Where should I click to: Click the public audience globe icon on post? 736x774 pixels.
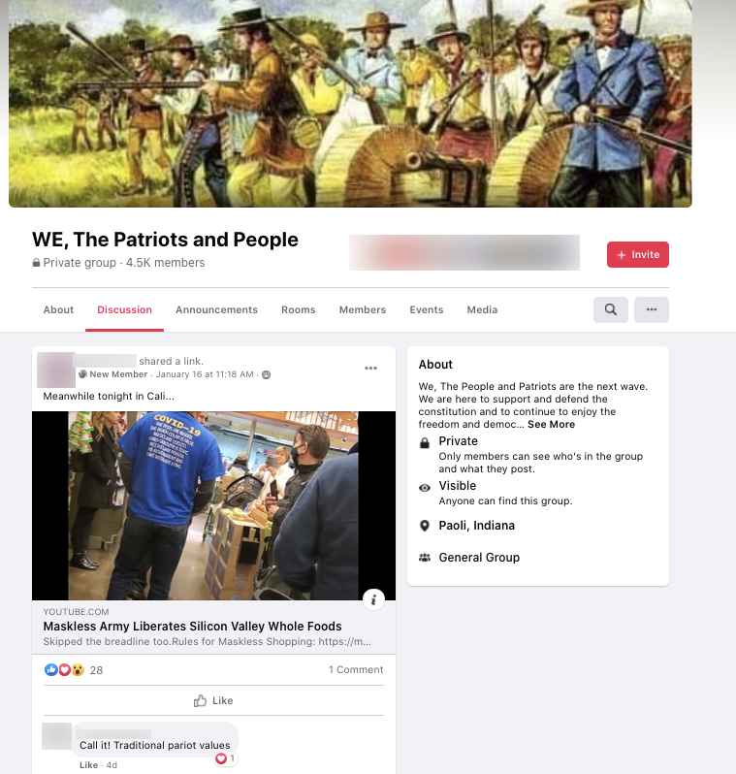pos(266,374)
